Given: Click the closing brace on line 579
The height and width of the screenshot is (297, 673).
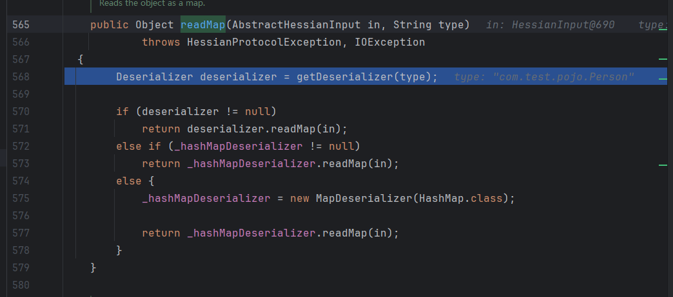Looking at the screenshot, I should pyautogui.click(x=93, y=267).
